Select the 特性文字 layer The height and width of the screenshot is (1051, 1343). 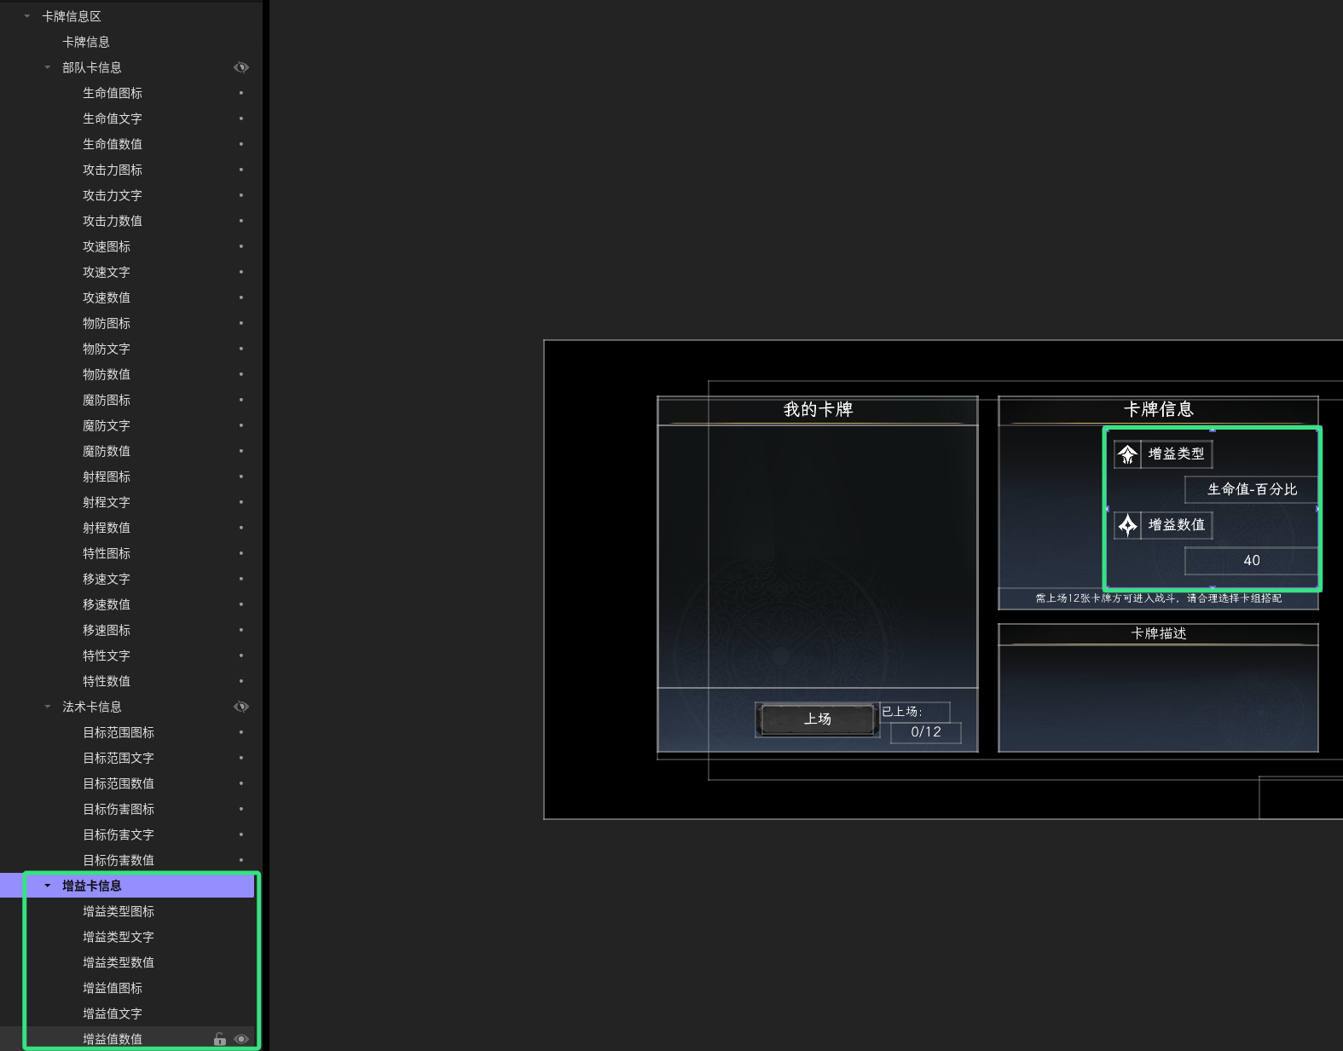(107, 655)
